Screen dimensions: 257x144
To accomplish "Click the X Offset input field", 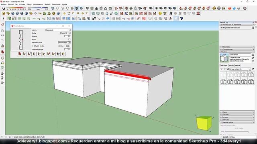I will pyautogui.click(x=41, y=46).
